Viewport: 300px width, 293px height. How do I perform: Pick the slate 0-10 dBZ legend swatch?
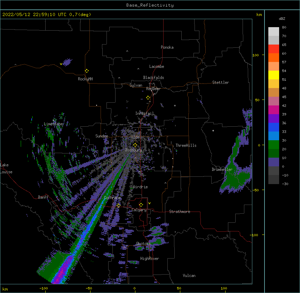pos(274,162)
